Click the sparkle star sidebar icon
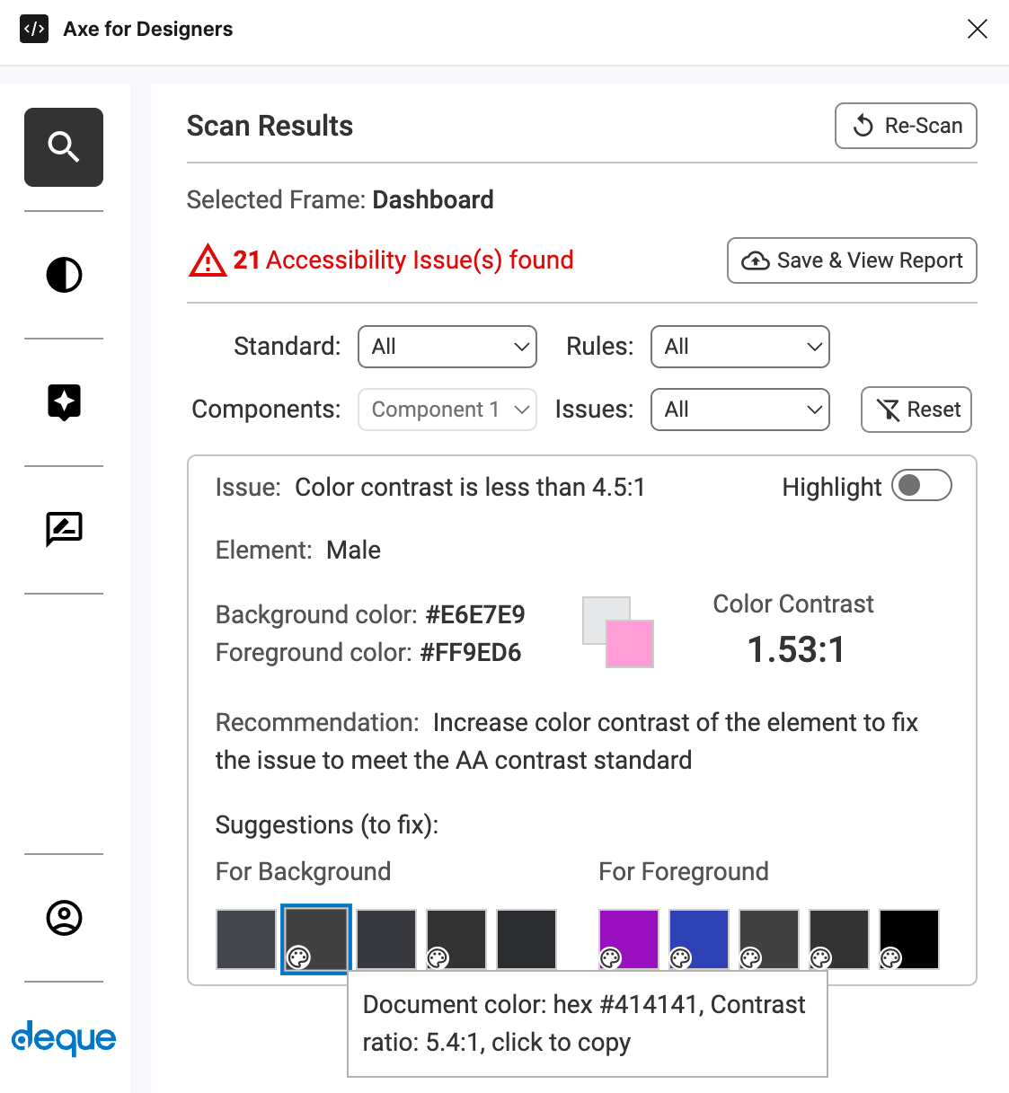This screenshot has height=1093, width=1009. [64, 402]
